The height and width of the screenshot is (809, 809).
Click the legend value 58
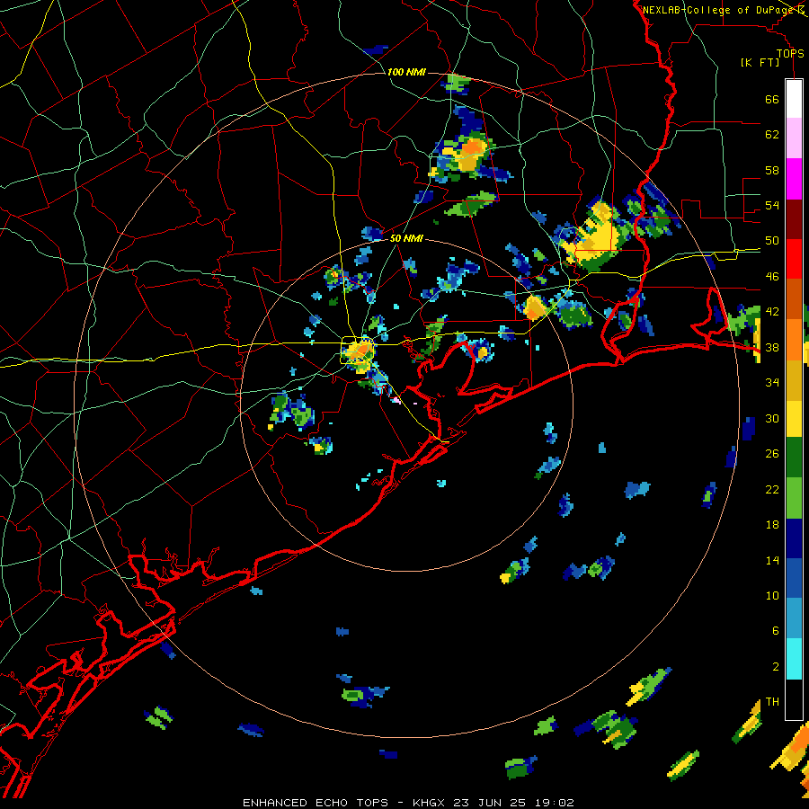click(x=772, y=170)
